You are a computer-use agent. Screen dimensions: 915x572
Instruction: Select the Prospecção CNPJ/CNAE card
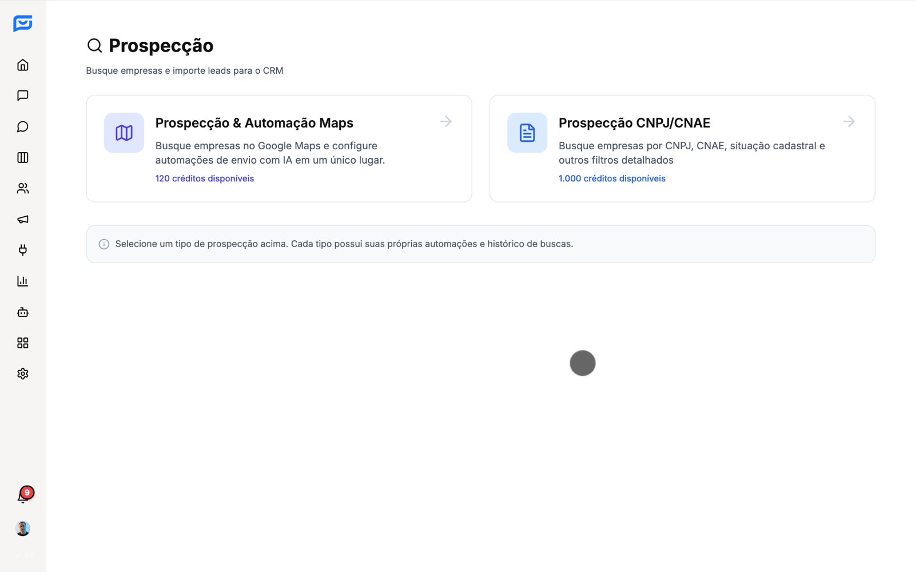point(682,148)
